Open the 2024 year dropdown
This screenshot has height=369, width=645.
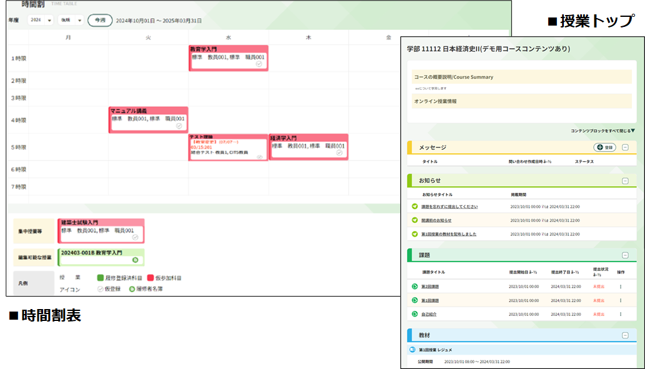(x=41, y=21)
